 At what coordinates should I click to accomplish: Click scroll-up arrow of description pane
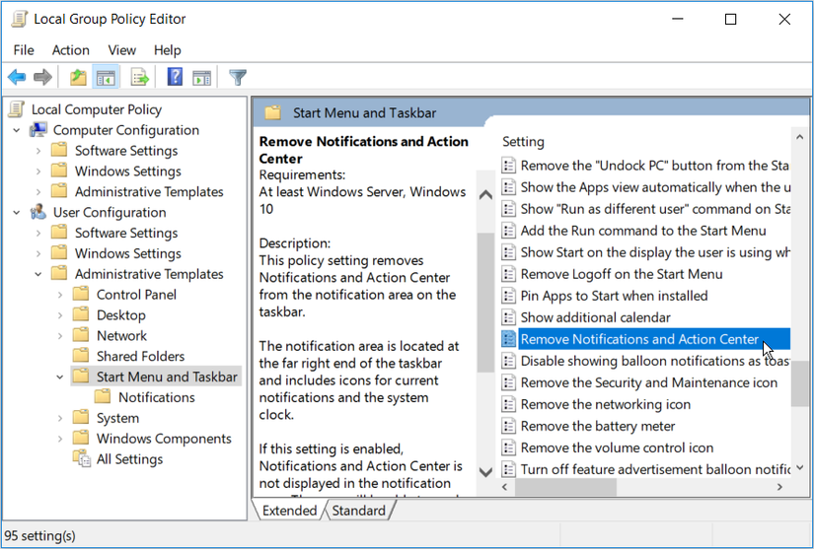point(485,195)
